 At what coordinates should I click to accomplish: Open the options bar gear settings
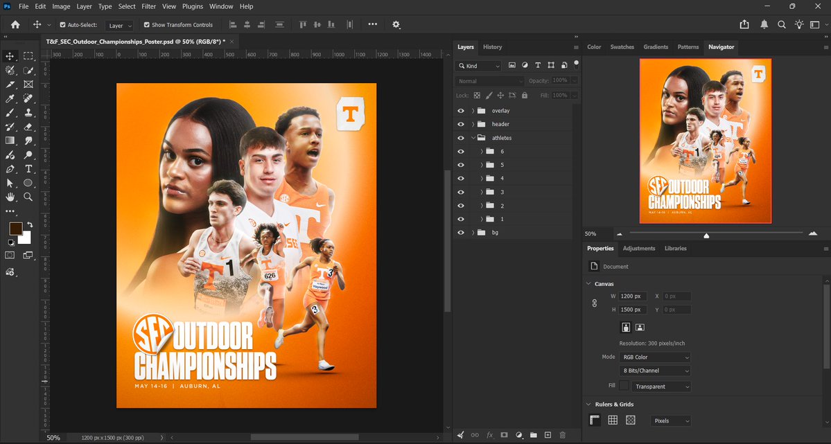(x=396, y=24)
